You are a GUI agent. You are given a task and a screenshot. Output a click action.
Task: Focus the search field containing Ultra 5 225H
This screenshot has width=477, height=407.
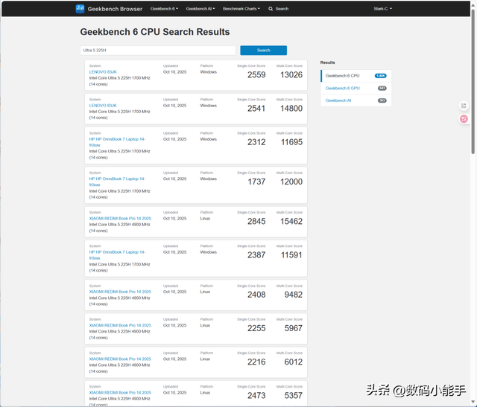(x=158, y=51)
